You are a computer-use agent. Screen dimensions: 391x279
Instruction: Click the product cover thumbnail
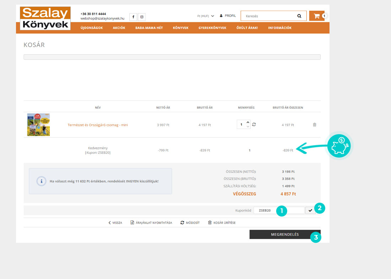[x=38, y=125]
